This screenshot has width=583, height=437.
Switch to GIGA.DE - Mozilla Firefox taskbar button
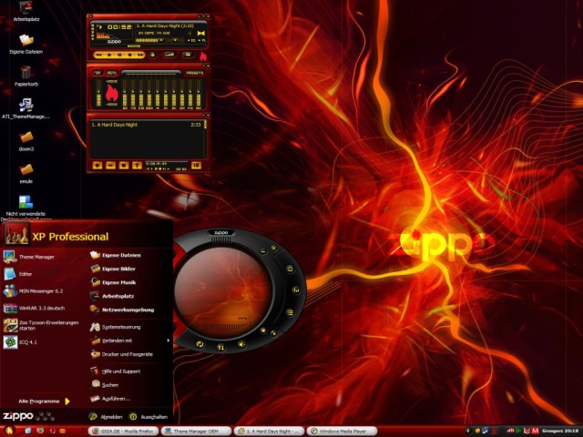tap(124, 431)
